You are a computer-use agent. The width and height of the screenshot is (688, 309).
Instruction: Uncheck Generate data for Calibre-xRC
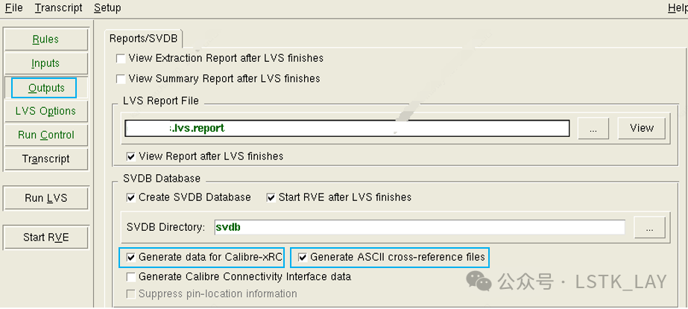tap(132, 258)
